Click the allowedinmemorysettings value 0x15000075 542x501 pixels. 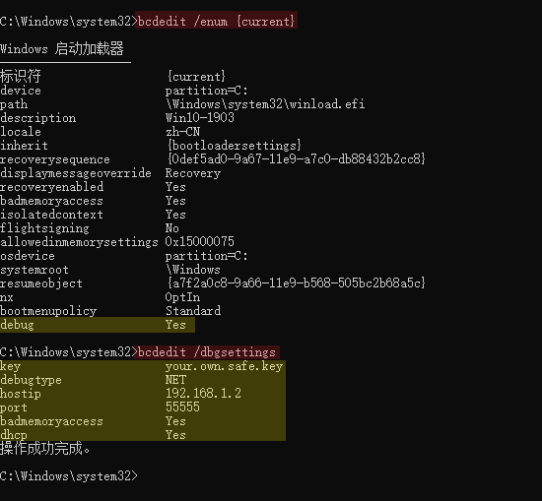[x=200, y=242]
